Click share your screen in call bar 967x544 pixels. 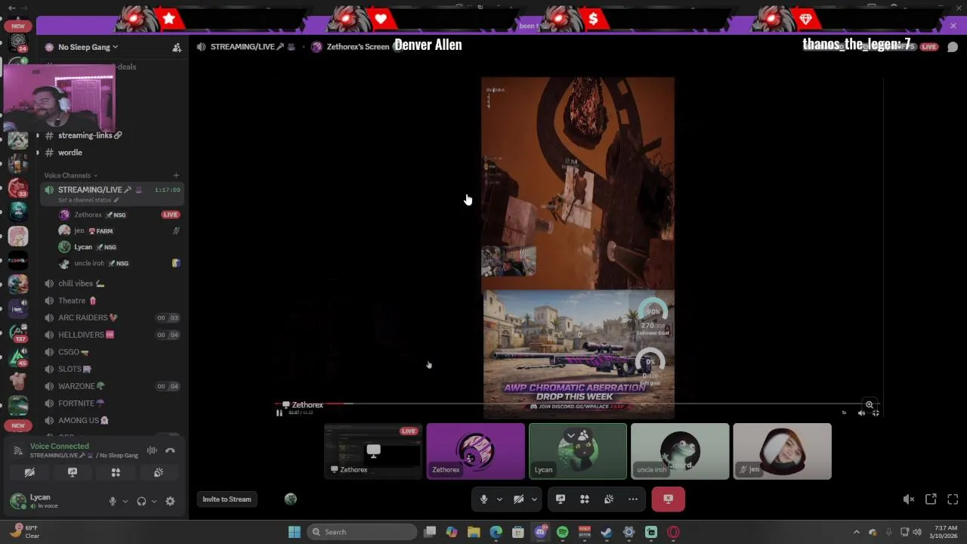click(x=561, y=499)
